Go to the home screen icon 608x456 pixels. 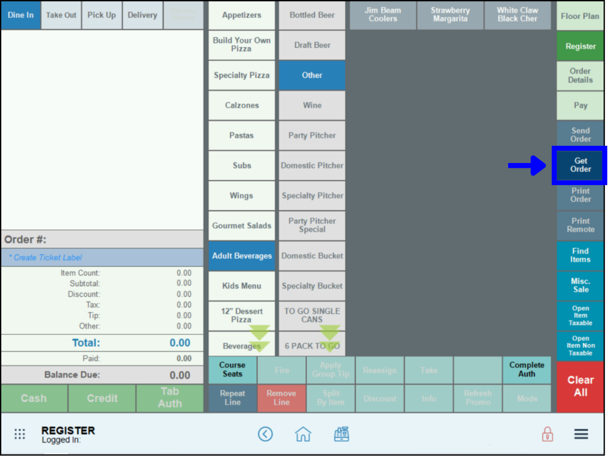tap(303, 434)
